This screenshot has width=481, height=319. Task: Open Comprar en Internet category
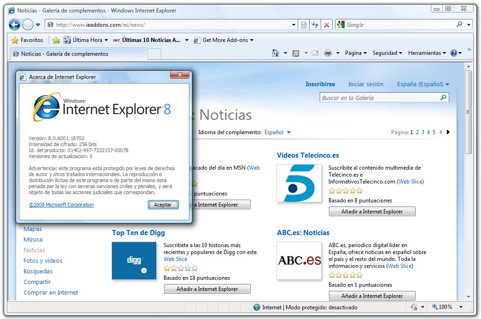tap(51, 293)
